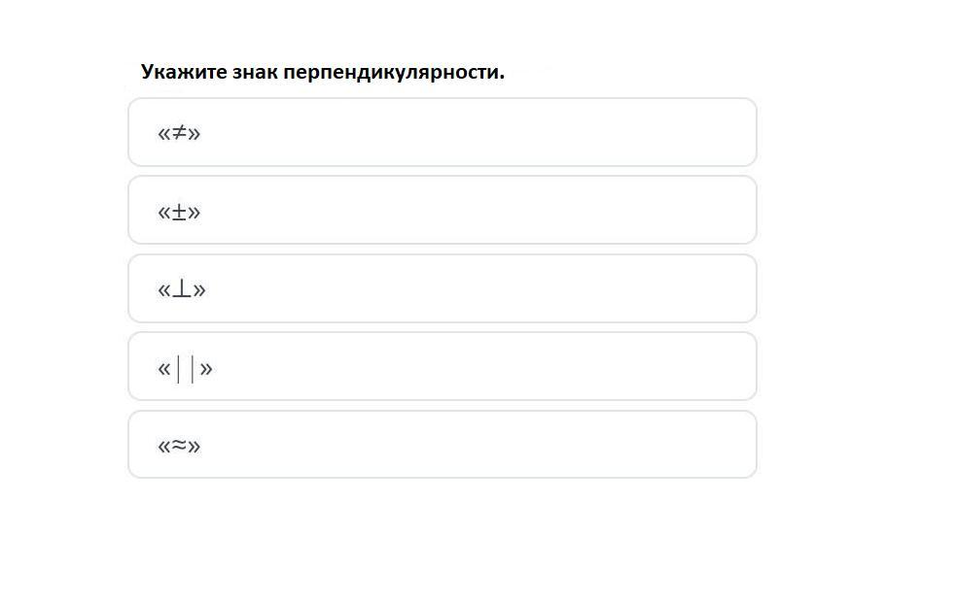
Task: Click the word «перпендикулярности» in the question
Action: click(394, 73)
